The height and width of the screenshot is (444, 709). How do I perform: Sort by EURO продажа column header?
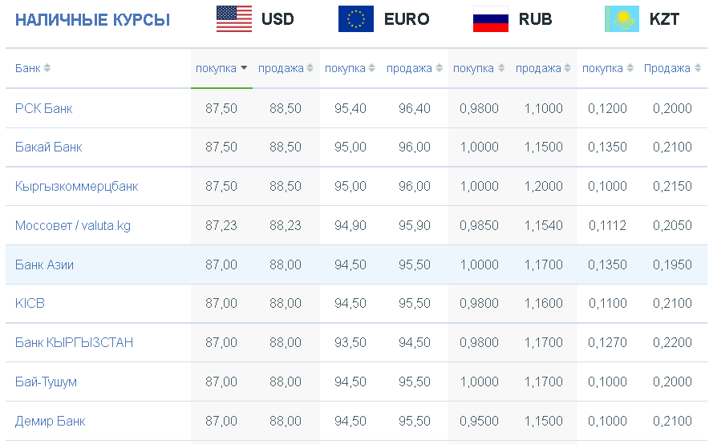click(x=409, y=68)
